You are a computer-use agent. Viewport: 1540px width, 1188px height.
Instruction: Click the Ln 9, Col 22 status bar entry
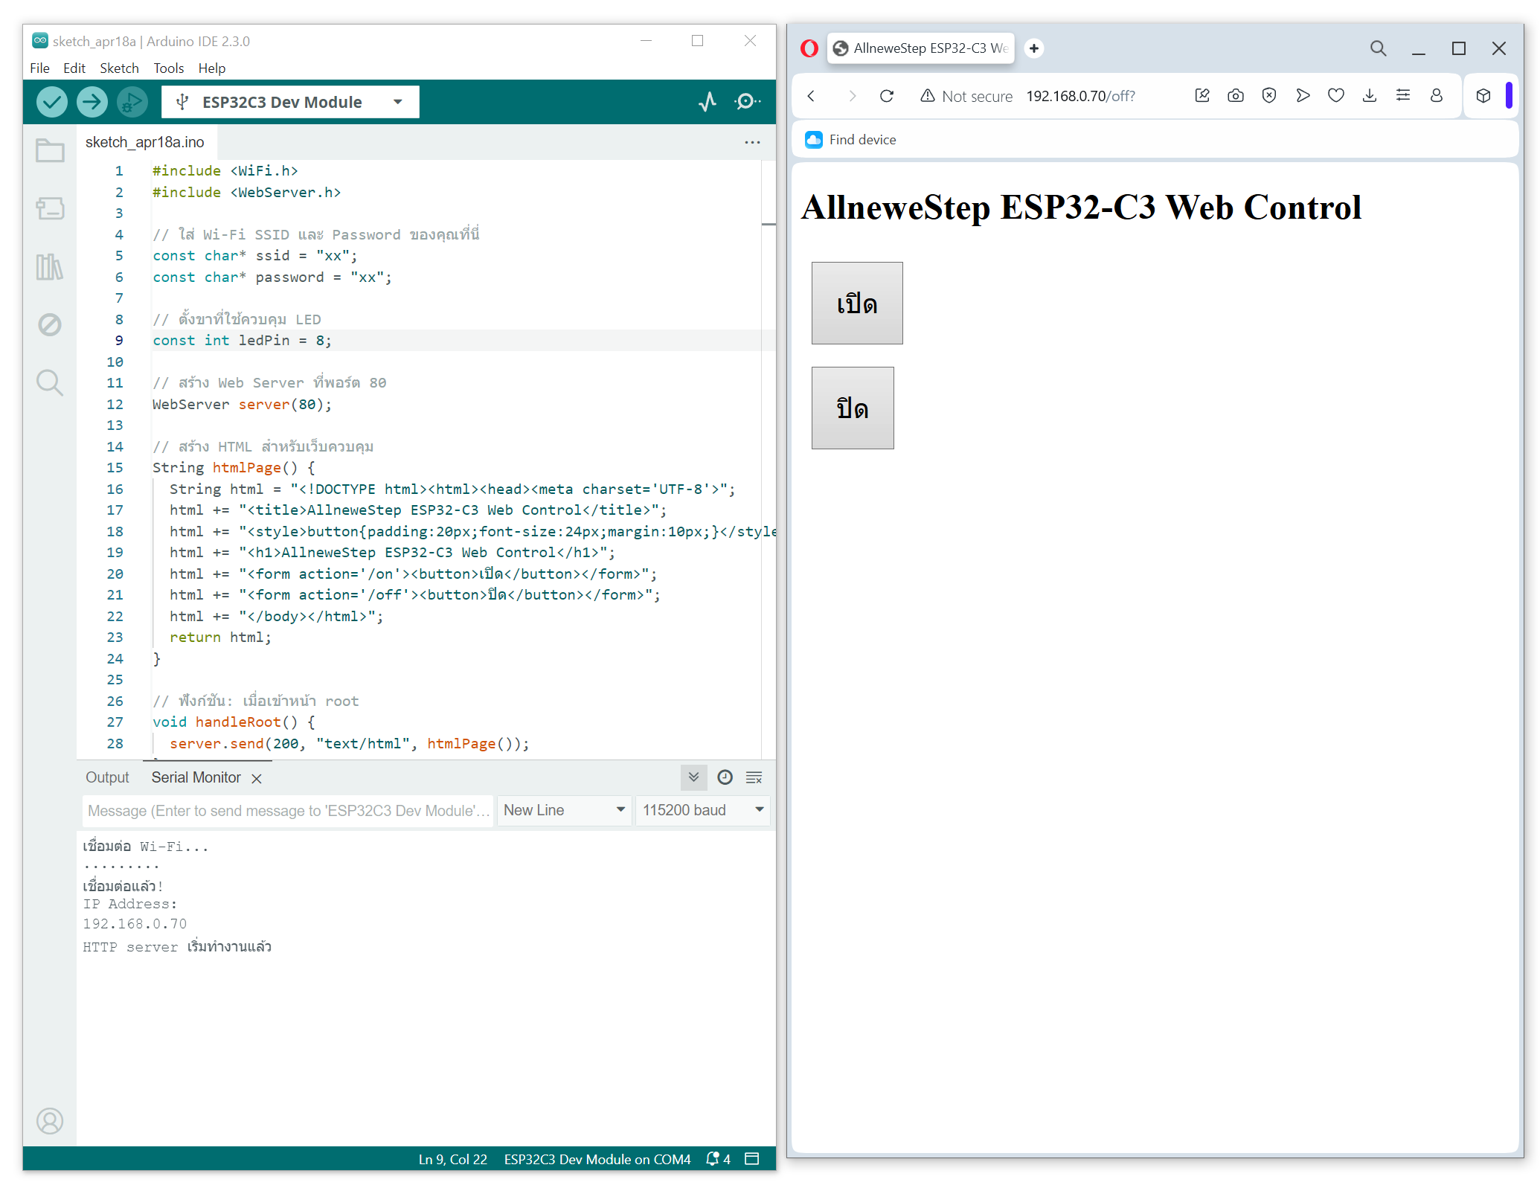tap(452, 1159)
